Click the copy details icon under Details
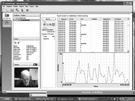Image resolution: width=135 pixels, height=101 pixels. [15, 43]
